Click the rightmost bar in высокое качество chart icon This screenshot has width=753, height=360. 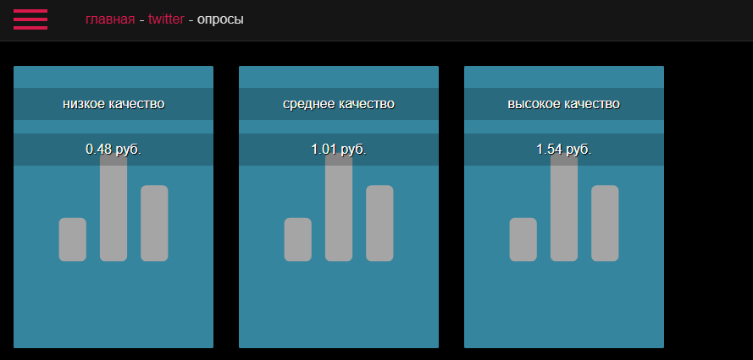click(x=605, y=223)
